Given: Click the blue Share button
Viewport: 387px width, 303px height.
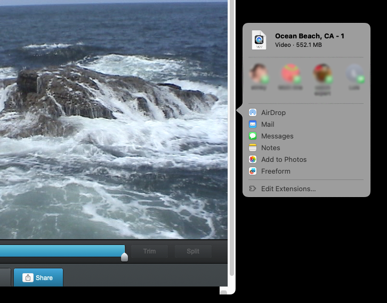Looking at the screenshot, I should [x=38, y=277].
